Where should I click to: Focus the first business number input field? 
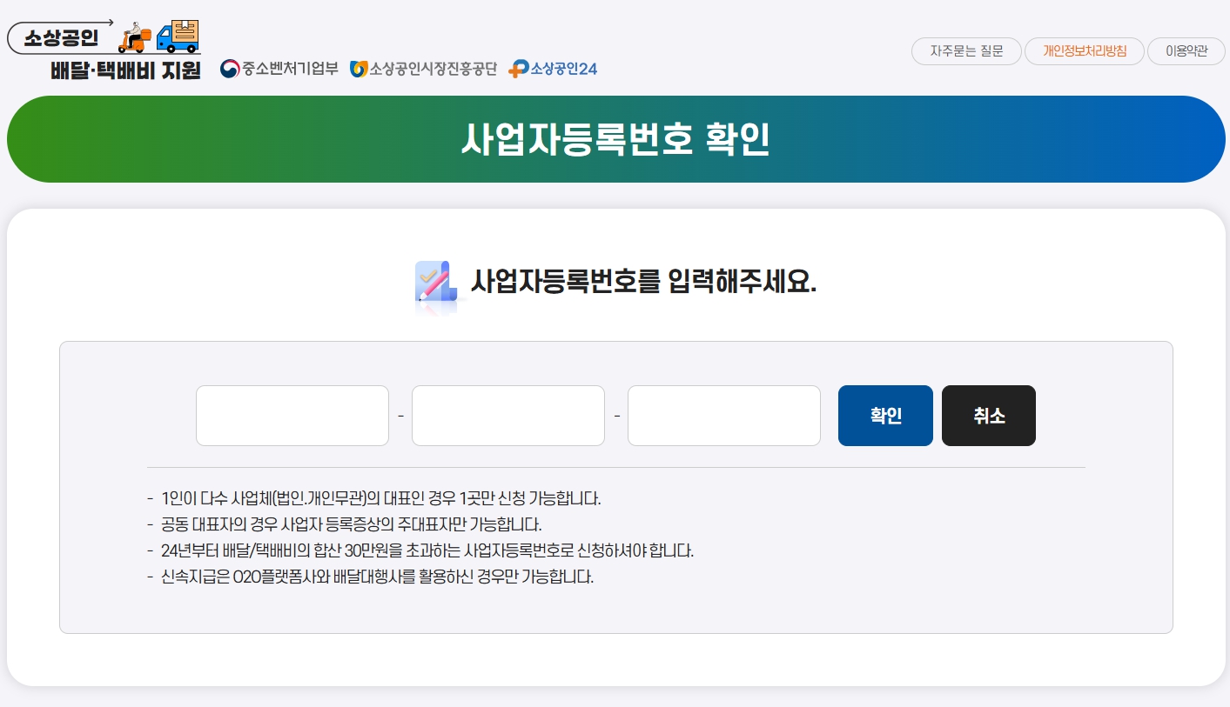(x=292, y=416)
